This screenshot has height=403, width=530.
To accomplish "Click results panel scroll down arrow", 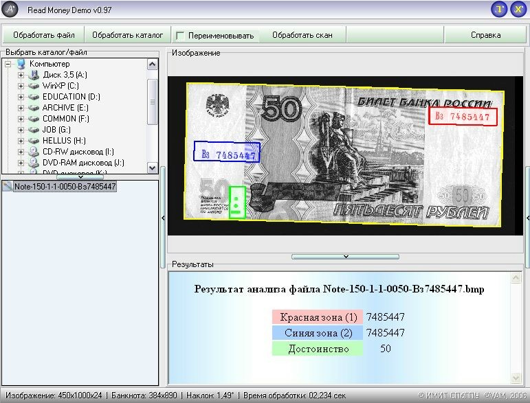I will (516, 378).
